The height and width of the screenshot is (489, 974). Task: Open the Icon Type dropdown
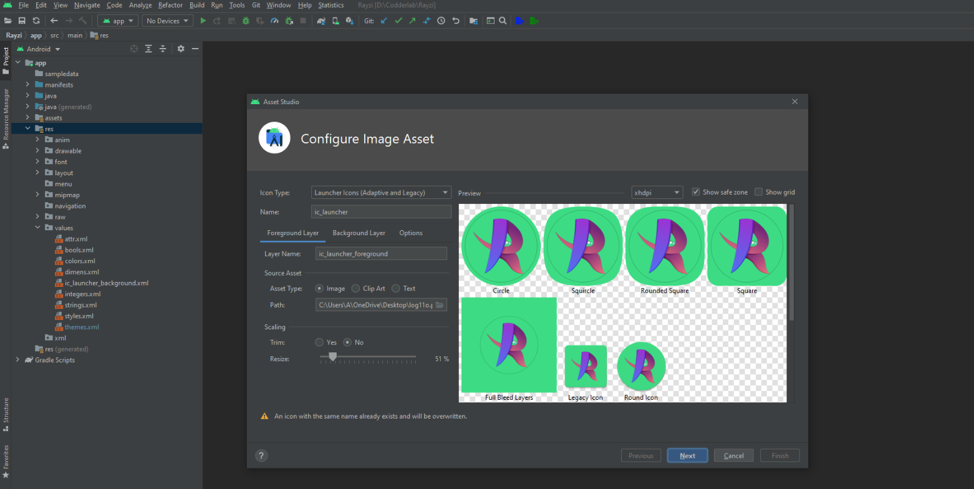pos(380,193)
